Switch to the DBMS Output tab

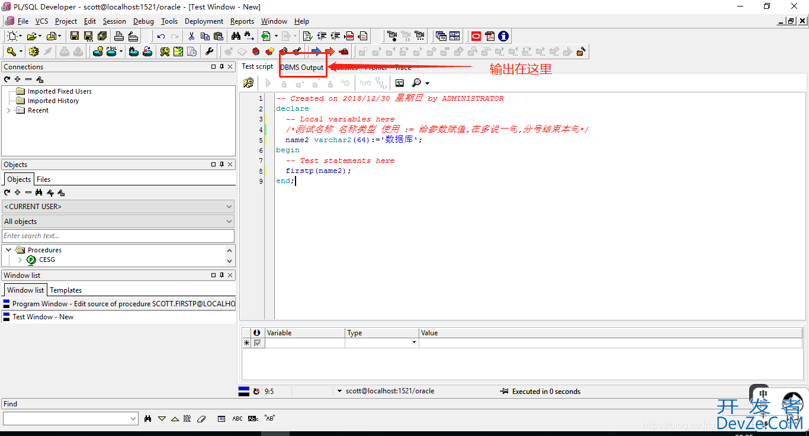[302, 68]
